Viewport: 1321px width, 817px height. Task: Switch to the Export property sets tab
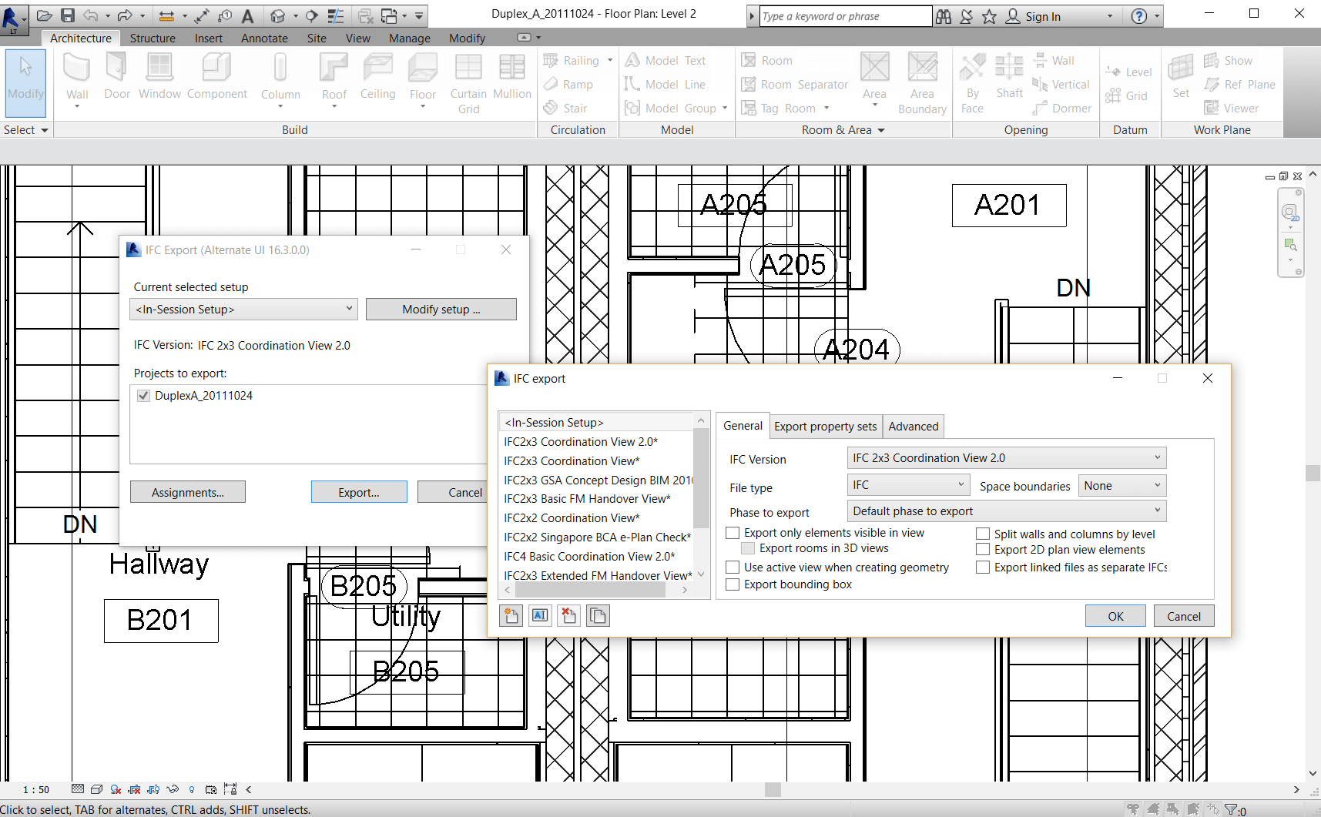(x=825, y=426)
